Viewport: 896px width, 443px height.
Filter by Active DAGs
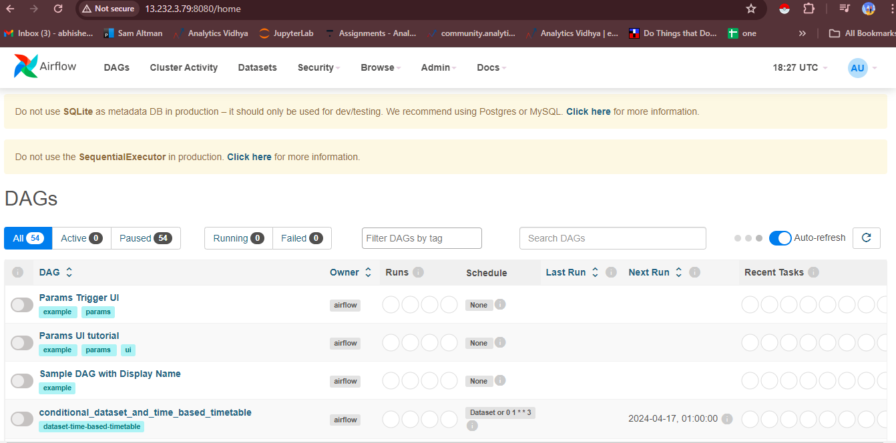pos(81,238)
